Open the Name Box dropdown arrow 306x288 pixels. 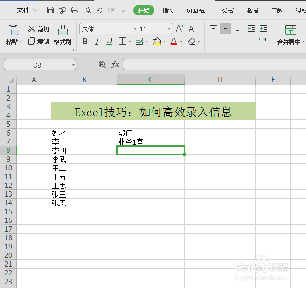click(73, 65)
